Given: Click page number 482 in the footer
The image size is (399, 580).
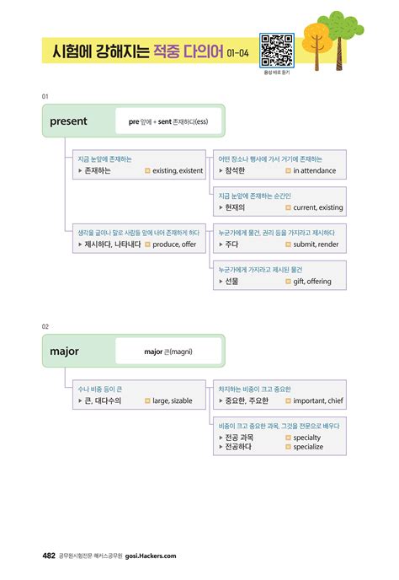Looking at the screenshot, I should point(49,556).
